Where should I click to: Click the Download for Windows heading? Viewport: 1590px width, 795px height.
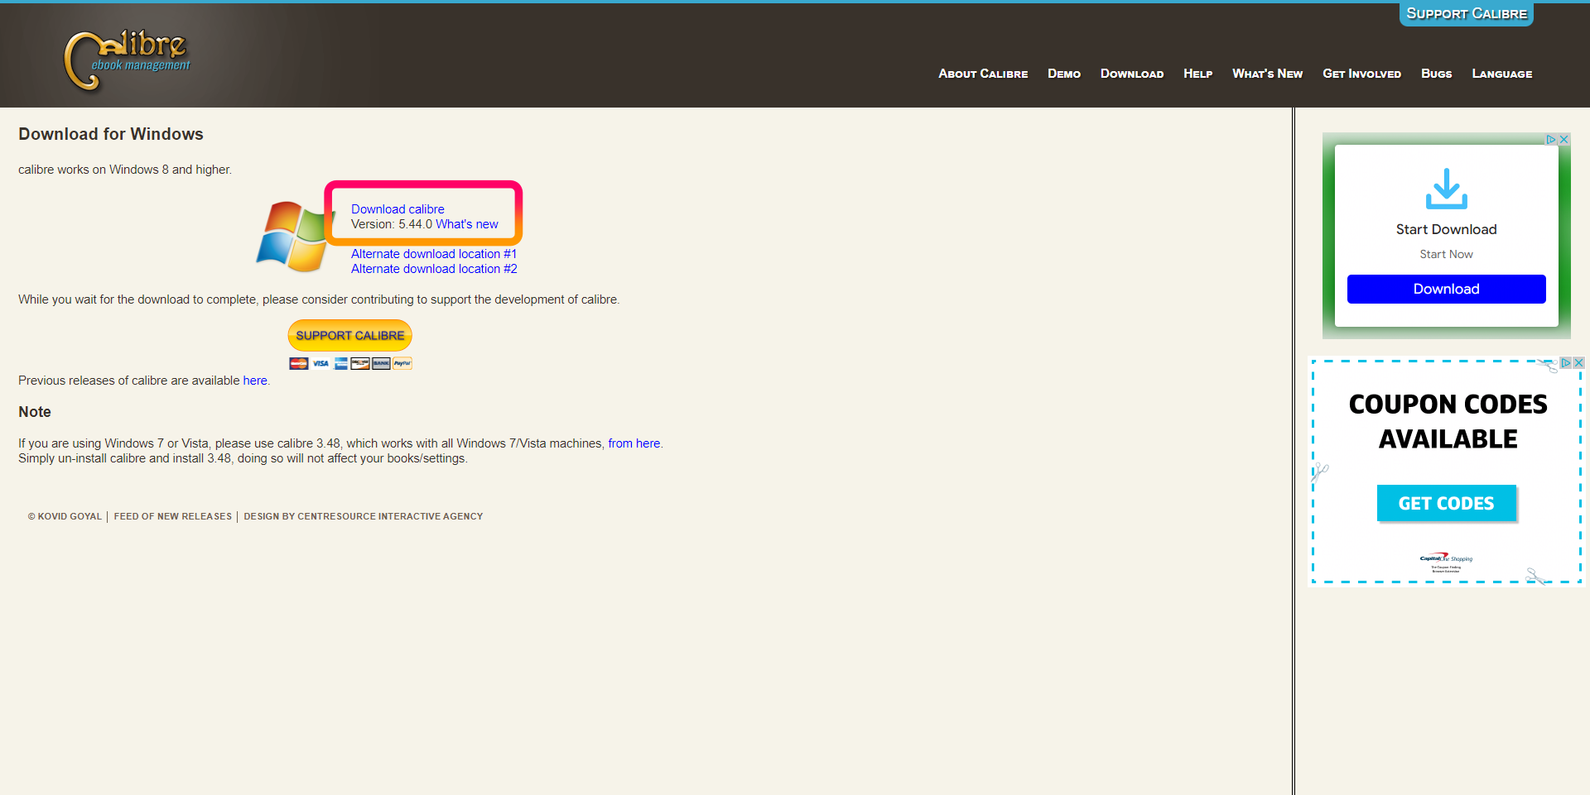tap(111, 134)
